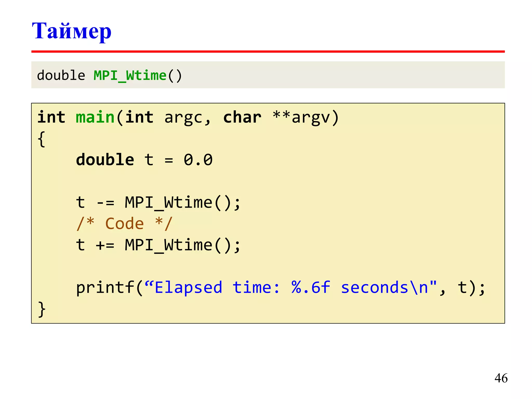Click the "printf" call name
The height and width of the screenshot is (399, 532).
click(105, 288)
